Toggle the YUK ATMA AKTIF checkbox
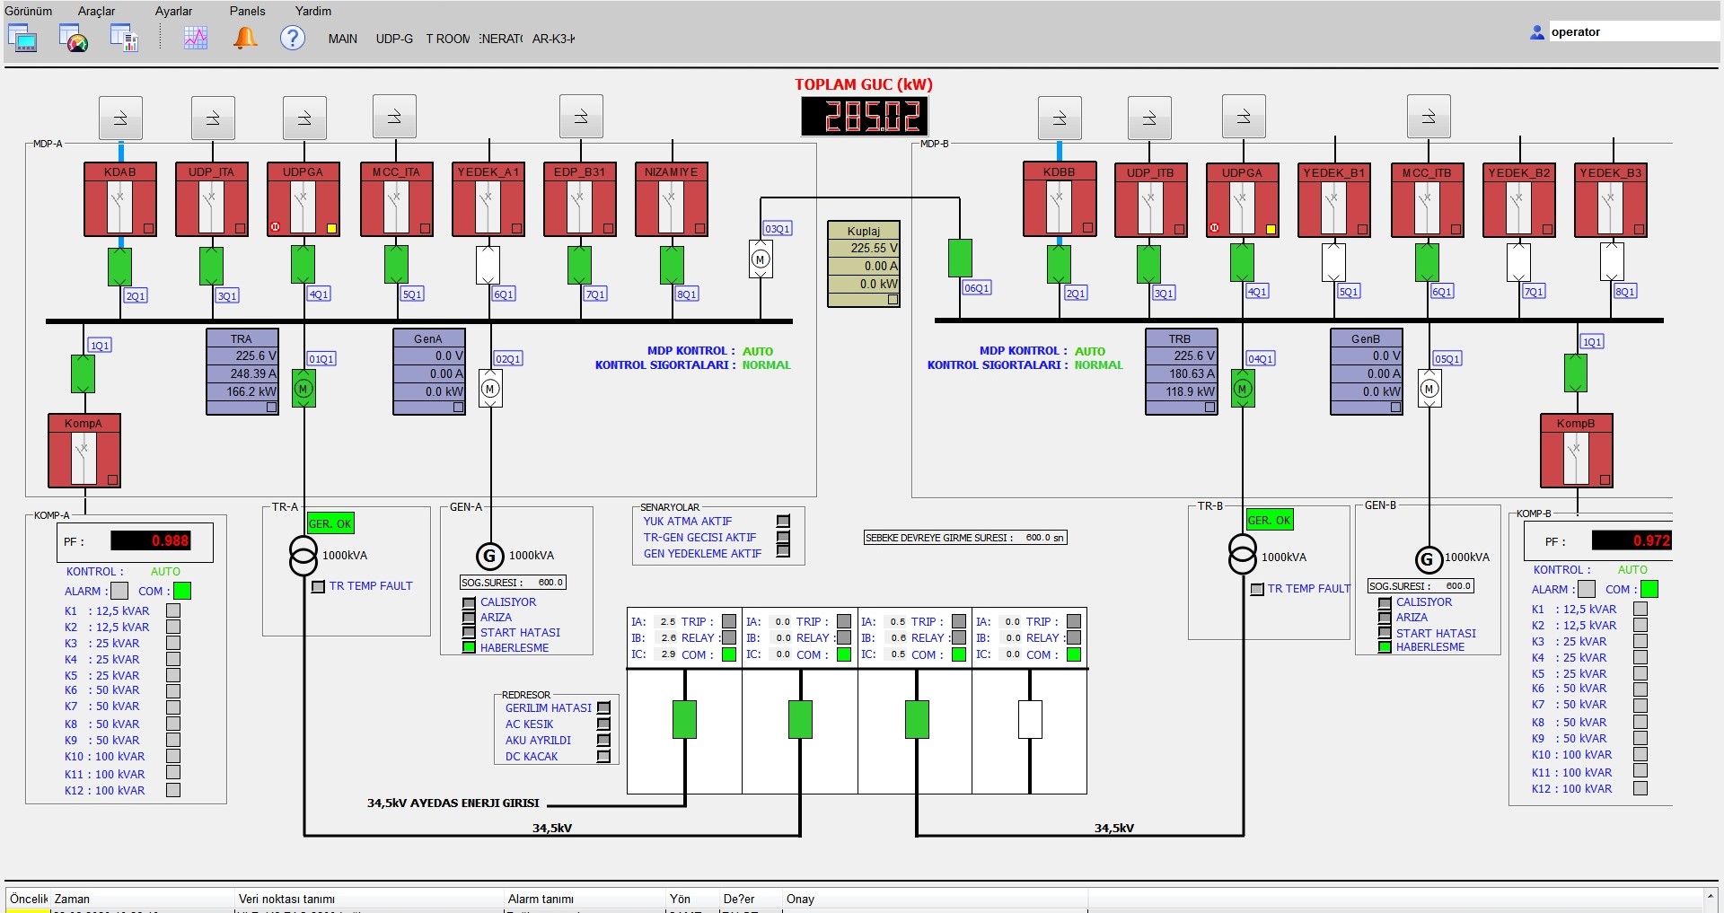The width and height of the screenshot is (1724, 913). click(783, 522)
